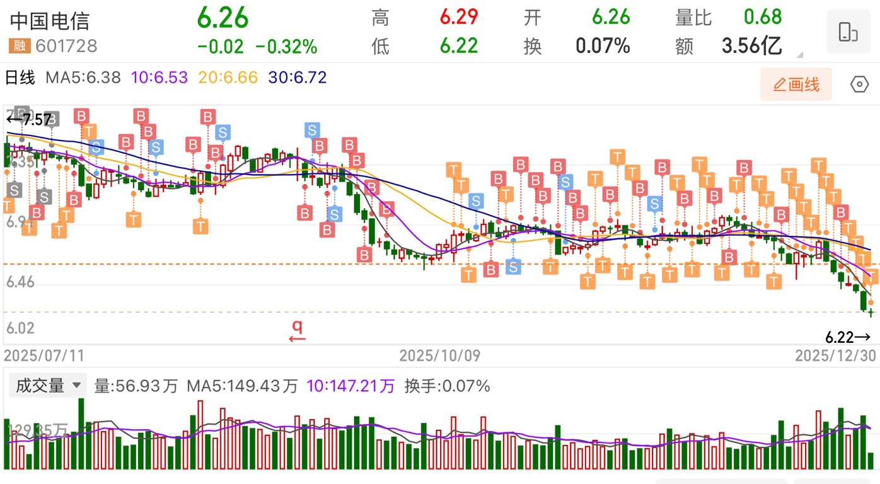880x484 pixels.
Task: Select the stock name 中国电信
Action: point(50,21)
